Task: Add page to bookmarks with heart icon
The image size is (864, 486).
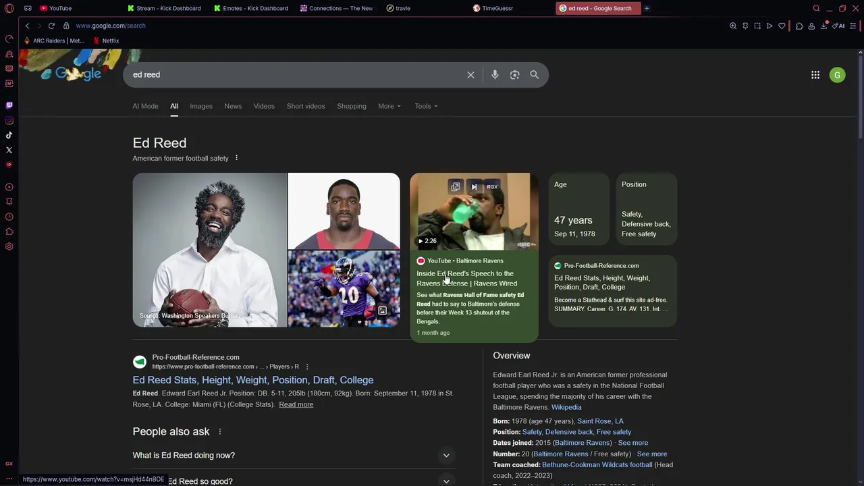Action: (782, 26)
